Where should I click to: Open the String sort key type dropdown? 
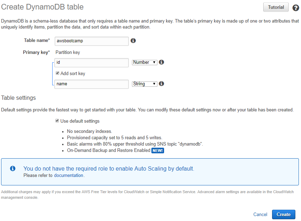[145, 84]
